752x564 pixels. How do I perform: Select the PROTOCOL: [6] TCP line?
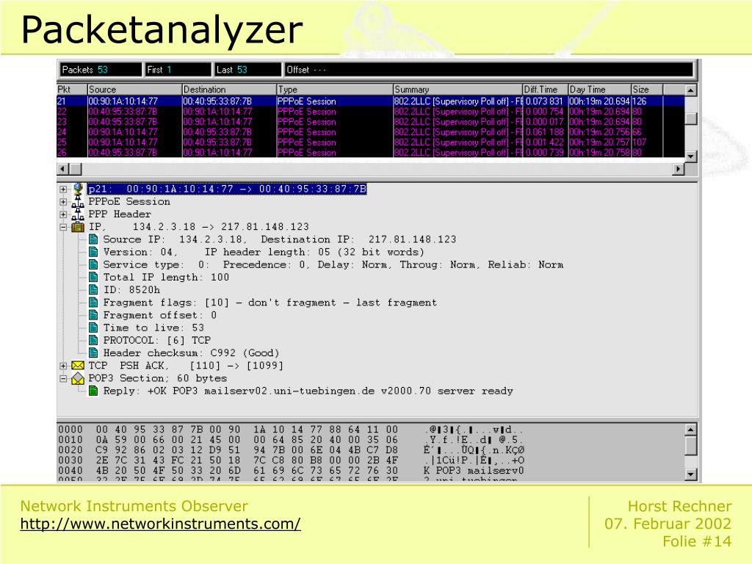(x=157, y=341)
